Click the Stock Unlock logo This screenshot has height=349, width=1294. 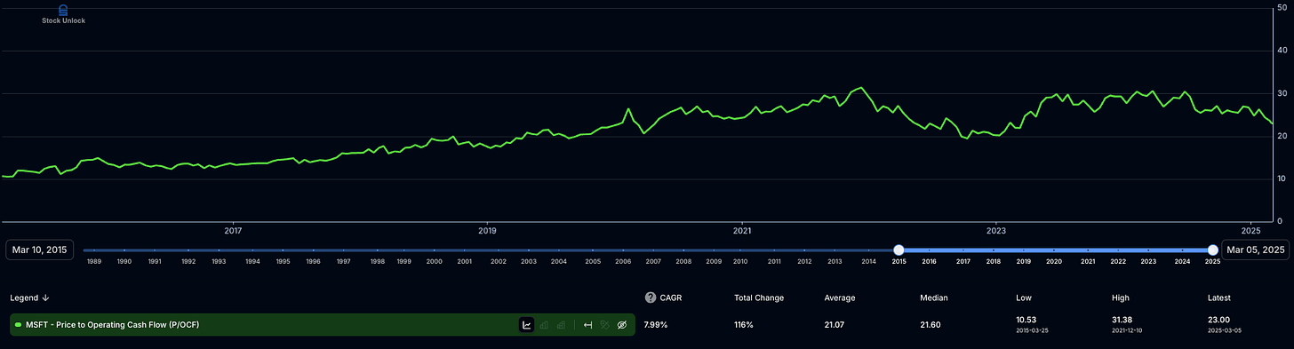63,13
